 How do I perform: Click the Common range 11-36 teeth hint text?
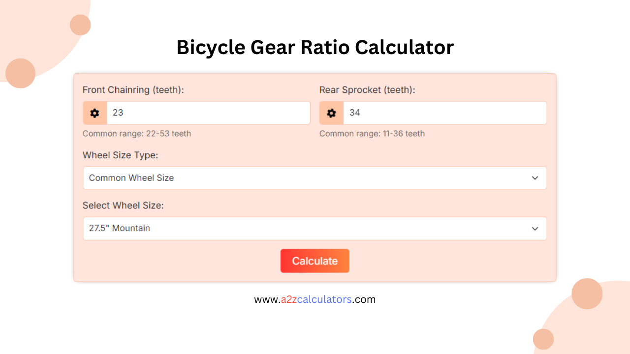pyautogui.click(x=372, y=133)
